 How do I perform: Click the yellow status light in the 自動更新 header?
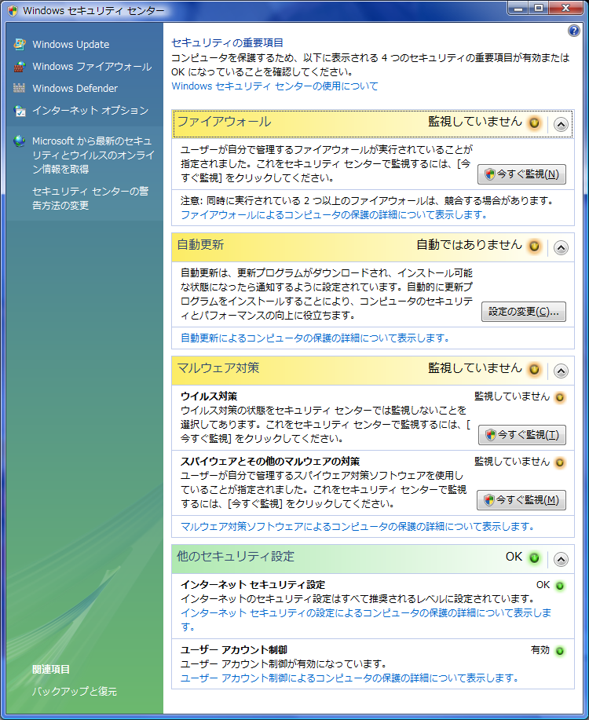[534, 246]
